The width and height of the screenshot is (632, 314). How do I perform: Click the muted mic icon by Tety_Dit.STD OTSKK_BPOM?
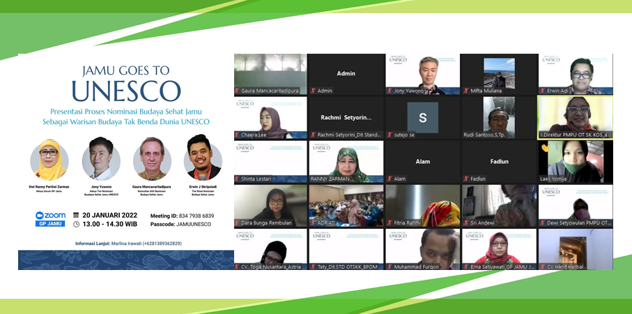click(x=313, y=267)
